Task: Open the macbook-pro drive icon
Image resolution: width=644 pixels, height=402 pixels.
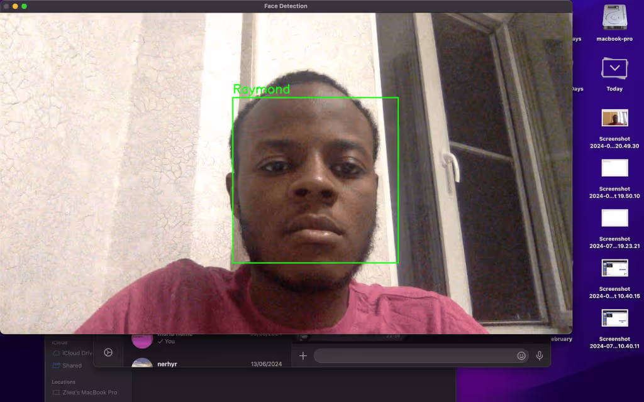Action: (x=614, y=18)
